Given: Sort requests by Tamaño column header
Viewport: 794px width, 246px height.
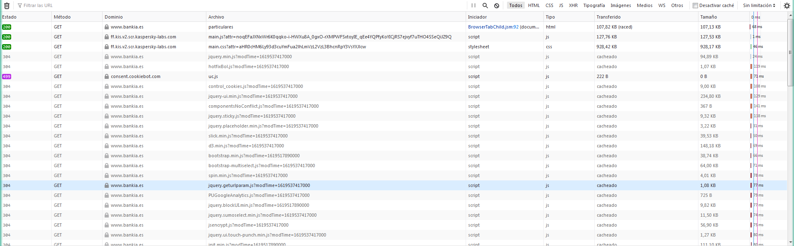Looking at the screenshot, I should (x=708, y=17).
